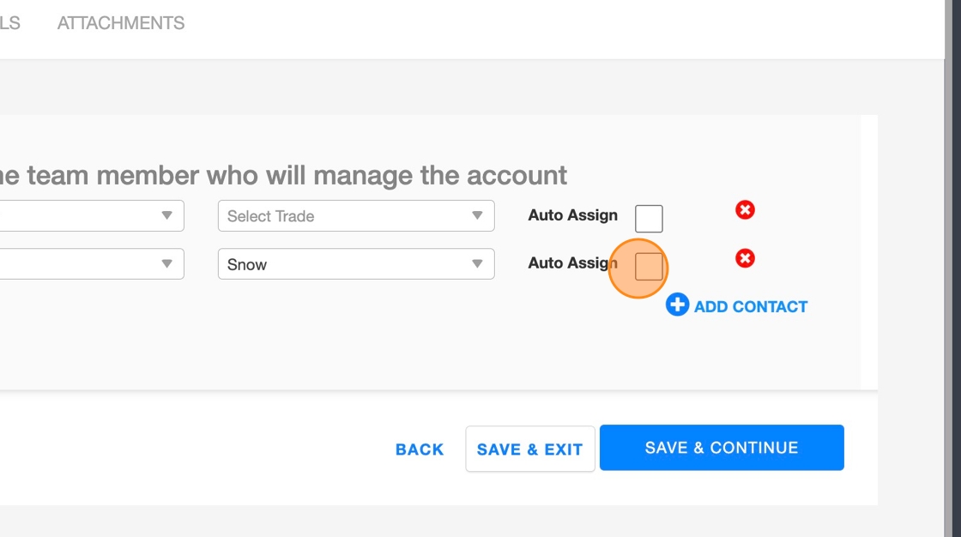Click Auto Assign label in the Snow row
Viewport: 961px width, 537px height.
[572, 263]
